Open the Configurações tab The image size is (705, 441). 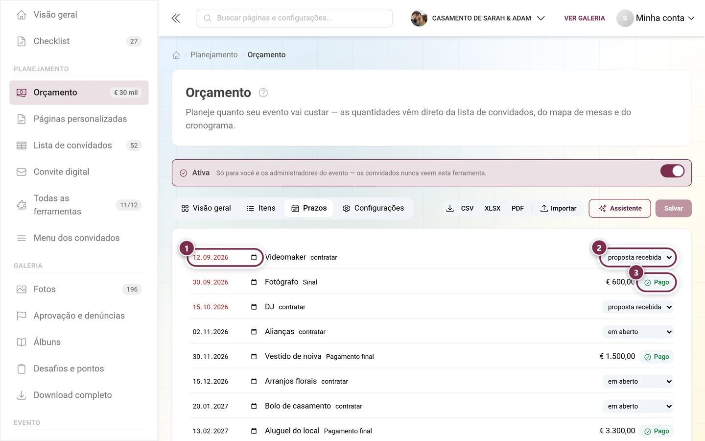pos(373,208)
